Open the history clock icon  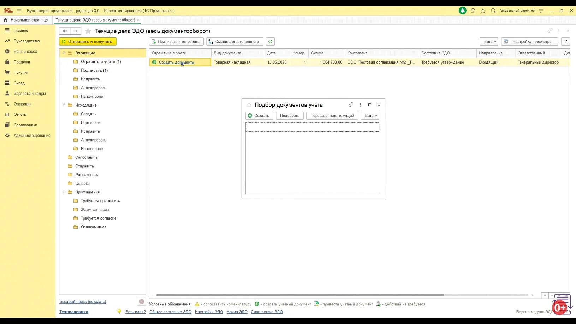(x=473, y=11)
